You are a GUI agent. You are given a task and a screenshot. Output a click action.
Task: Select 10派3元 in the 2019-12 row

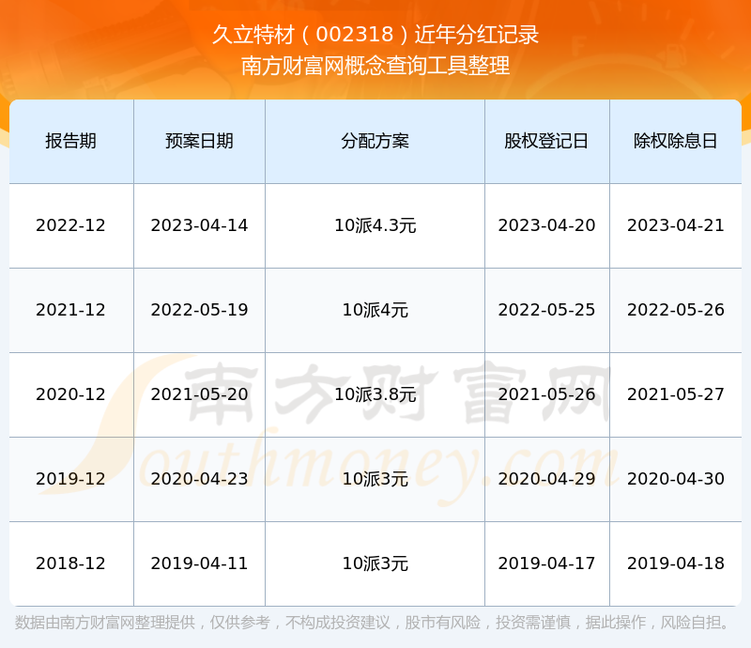[375, 479]
